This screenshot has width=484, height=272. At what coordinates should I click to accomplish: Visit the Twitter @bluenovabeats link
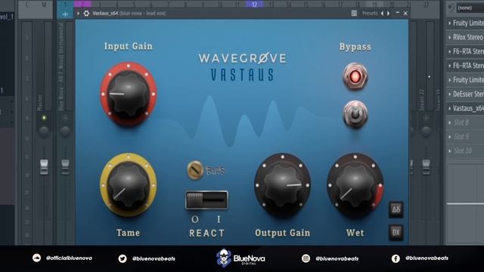(154, 258)
